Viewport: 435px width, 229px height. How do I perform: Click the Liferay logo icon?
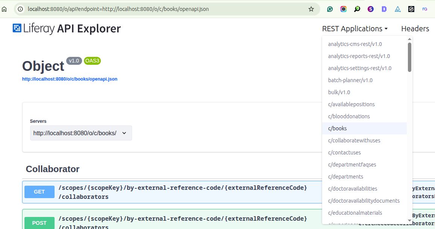[x=17, y=28]
